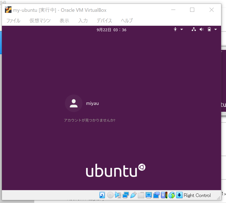Click the Right Control host key label
The height and width of the screenshot is (203, 226).
click(197, 195)
